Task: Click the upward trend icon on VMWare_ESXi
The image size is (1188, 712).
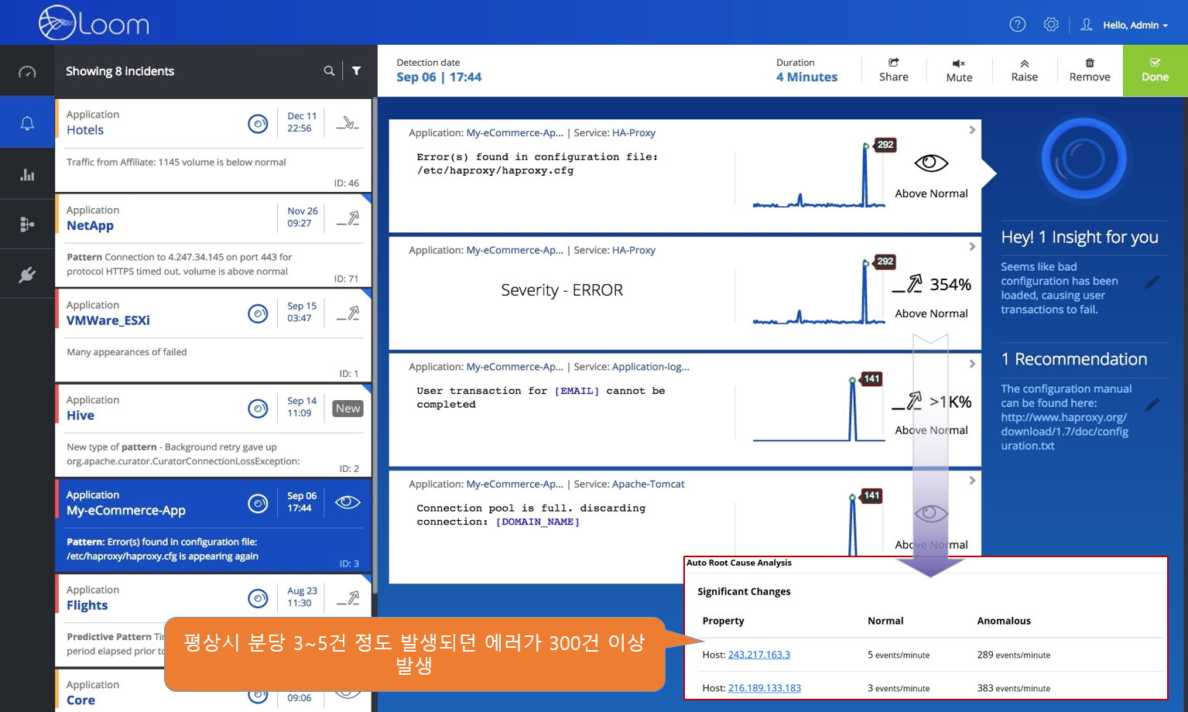Action: 348,313
